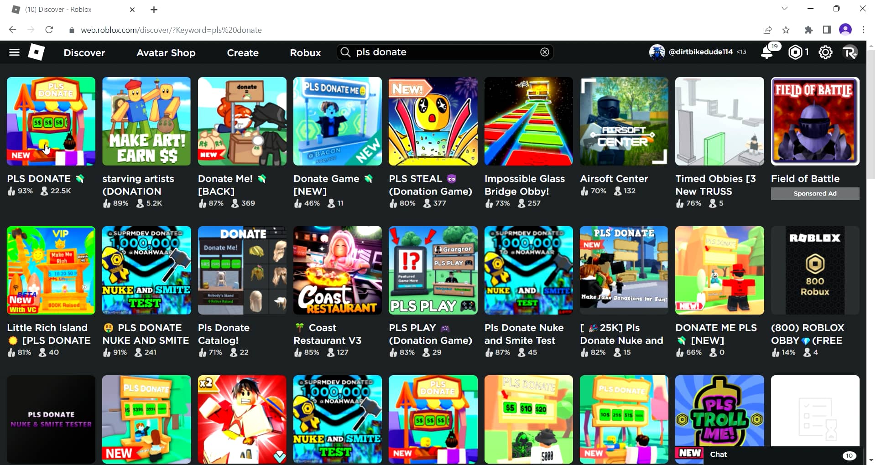Open the browser tab search chevron
Viewport: 876px width, 465px height.
click(x=784, y=8)
